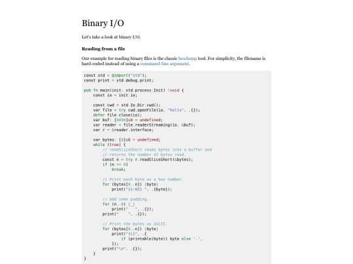
Task: Click the 'for (n..8) |_|' line
Action: pyautogui.click(x=118, y=204)
